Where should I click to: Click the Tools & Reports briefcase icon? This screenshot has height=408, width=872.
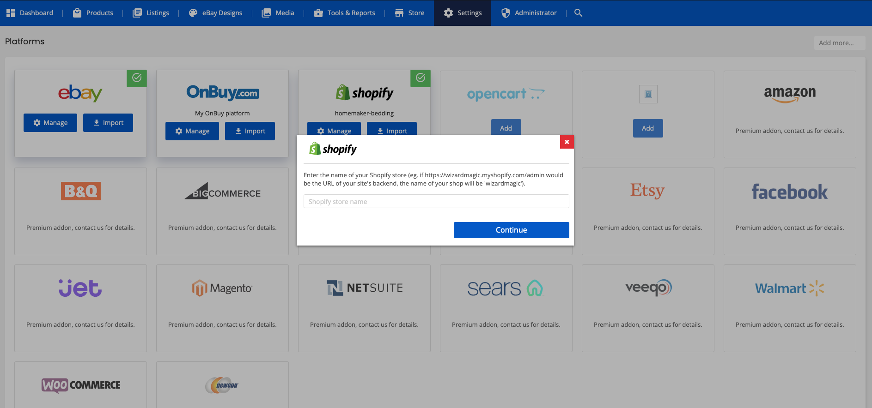318,13
